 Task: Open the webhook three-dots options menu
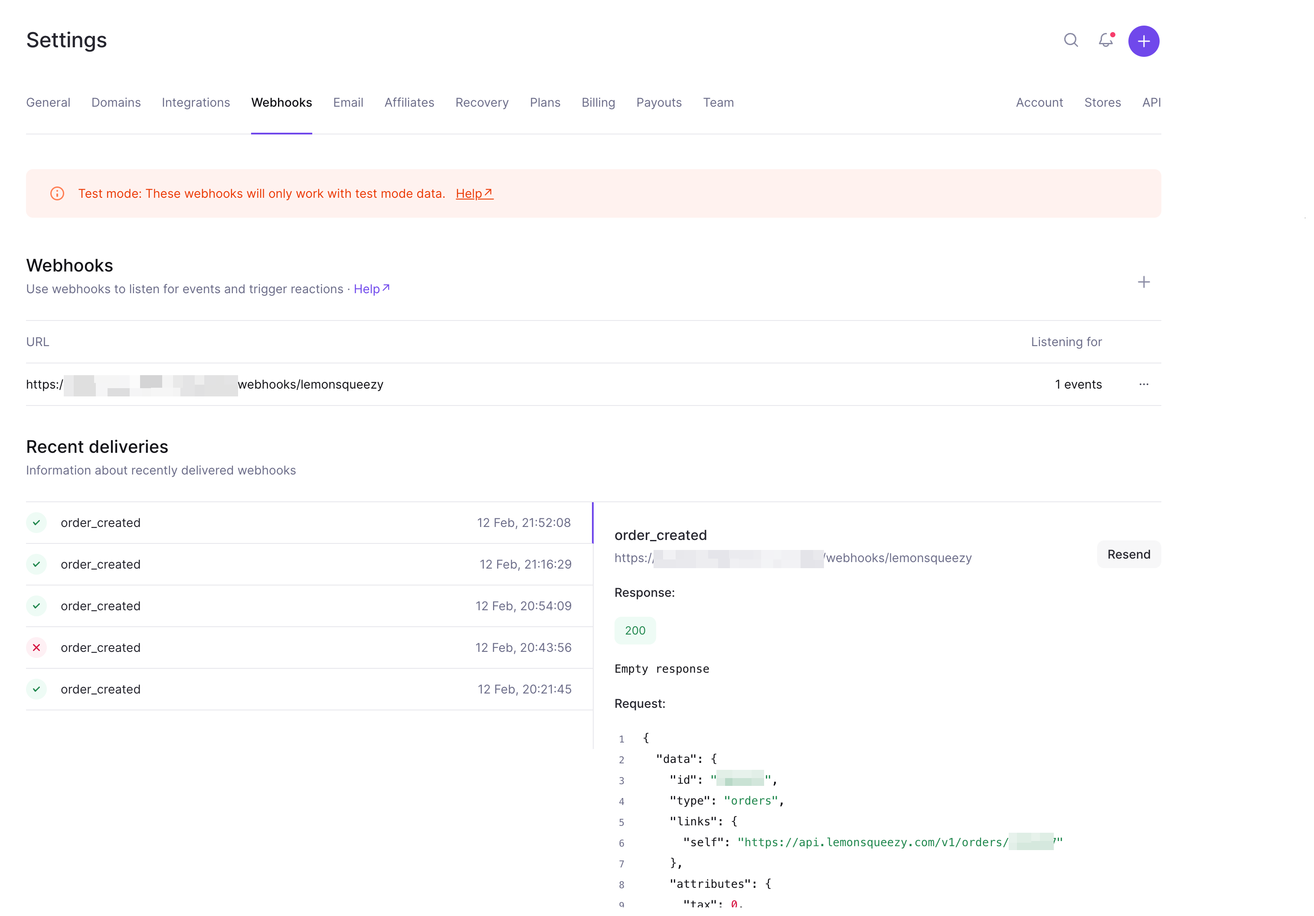click(x=1143, y=384)
